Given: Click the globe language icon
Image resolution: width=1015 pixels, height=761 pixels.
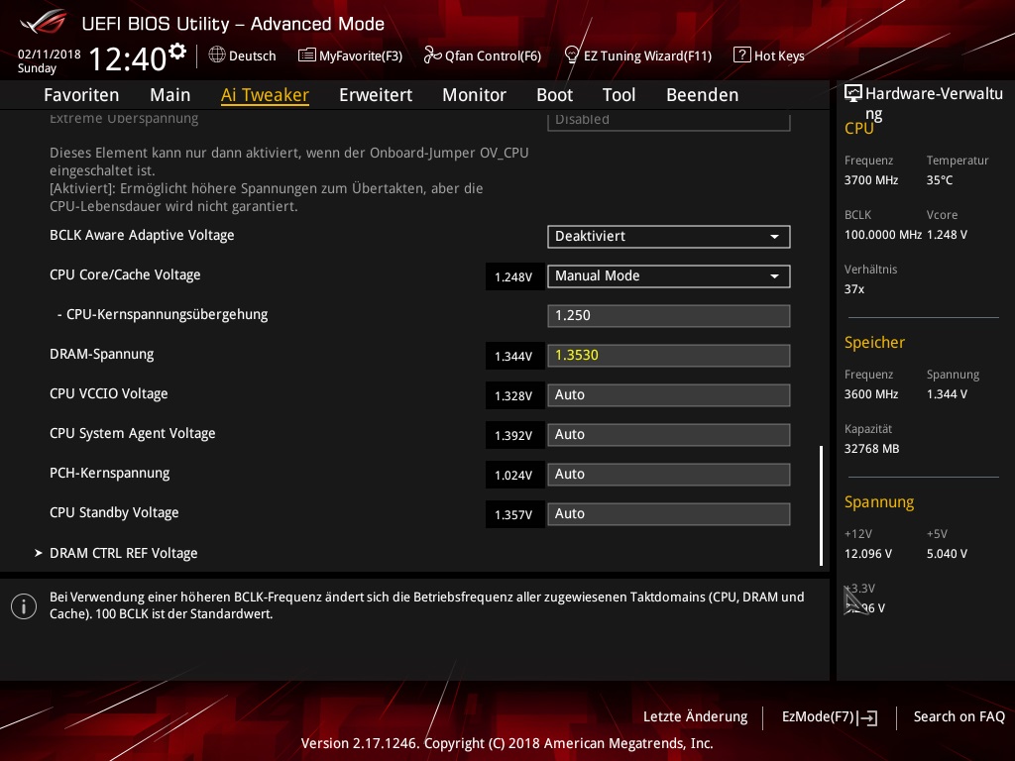Looking at the screenshot, I should (217, 55).
